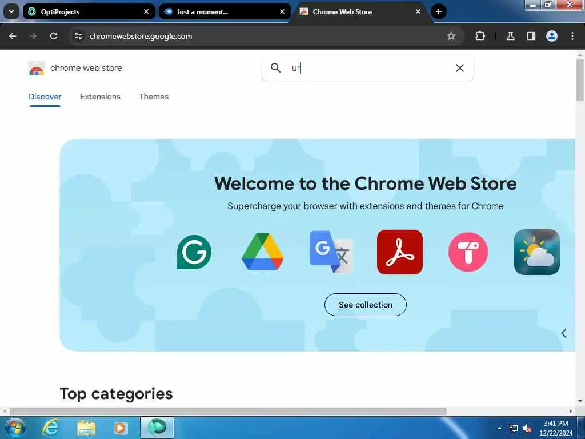Open the Chrome three-dot menu

coord(572,36)
